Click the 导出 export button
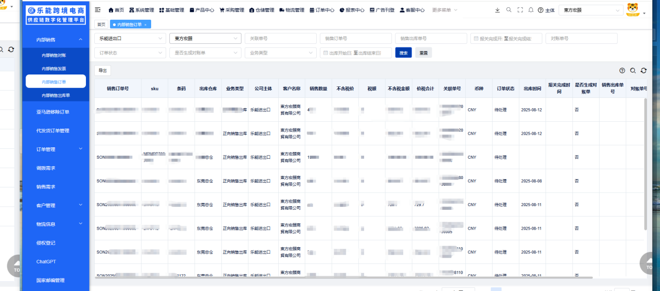Screen dimensions: 660x291 point(103,70)
